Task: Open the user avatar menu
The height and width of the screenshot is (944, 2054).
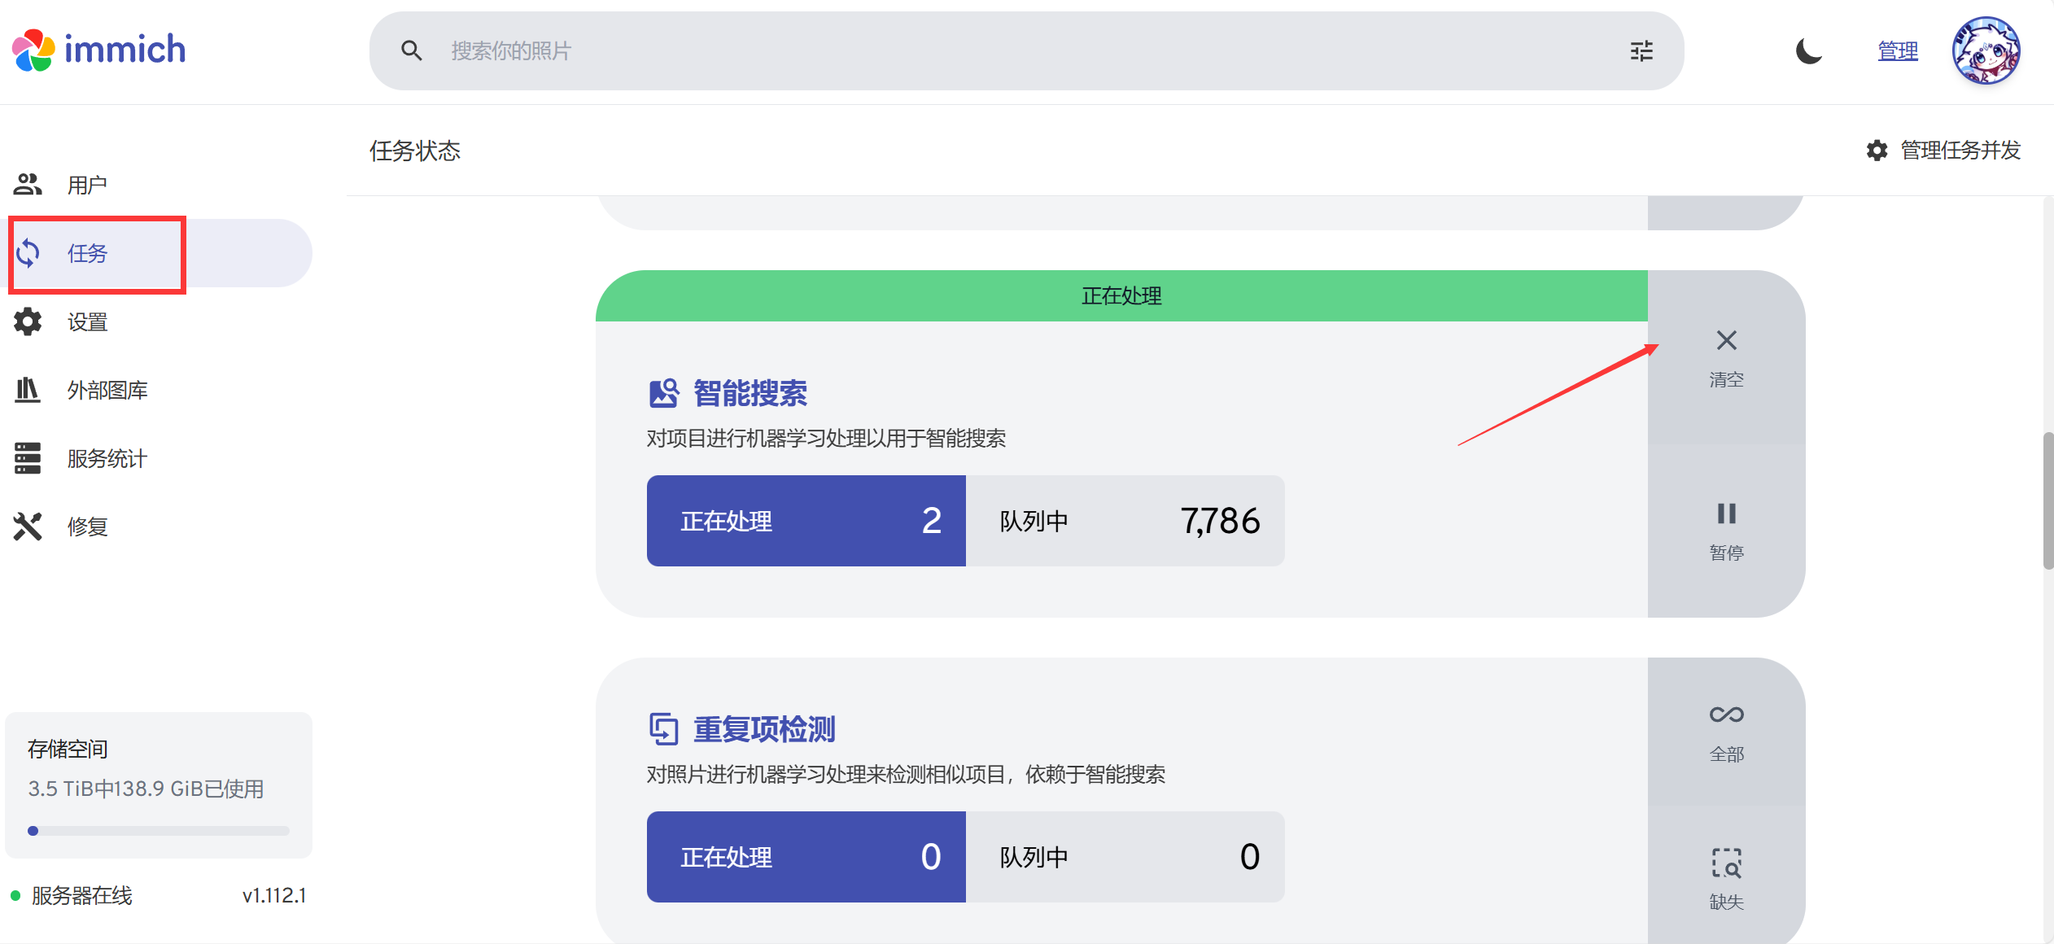Action: click(x=1986, y=51)
